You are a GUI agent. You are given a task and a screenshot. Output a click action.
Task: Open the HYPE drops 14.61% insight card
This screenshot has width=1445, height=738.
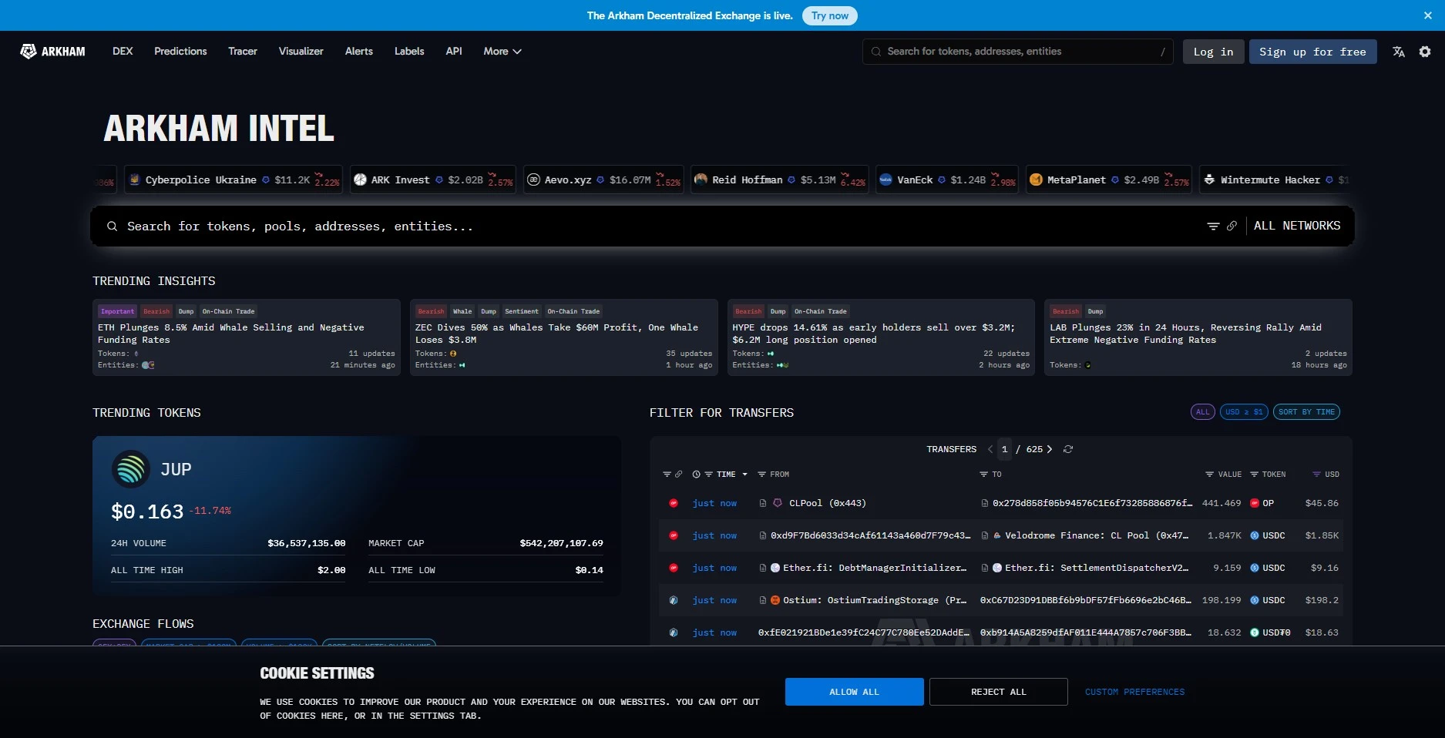tap(881, 337)
